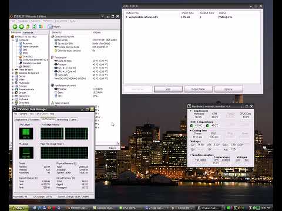
Task: Expand Sistemul de Operare node in EVEREST
Action: click(13, 73)
